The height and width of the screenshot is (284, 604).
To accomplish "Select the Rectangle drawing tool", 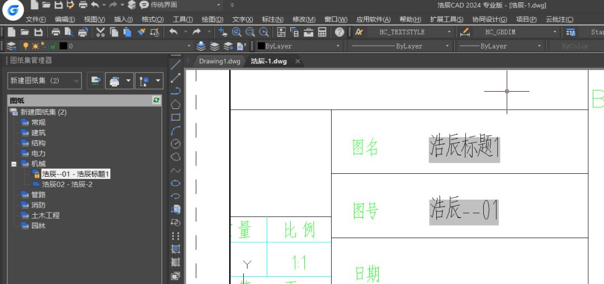I will point(176,117).
